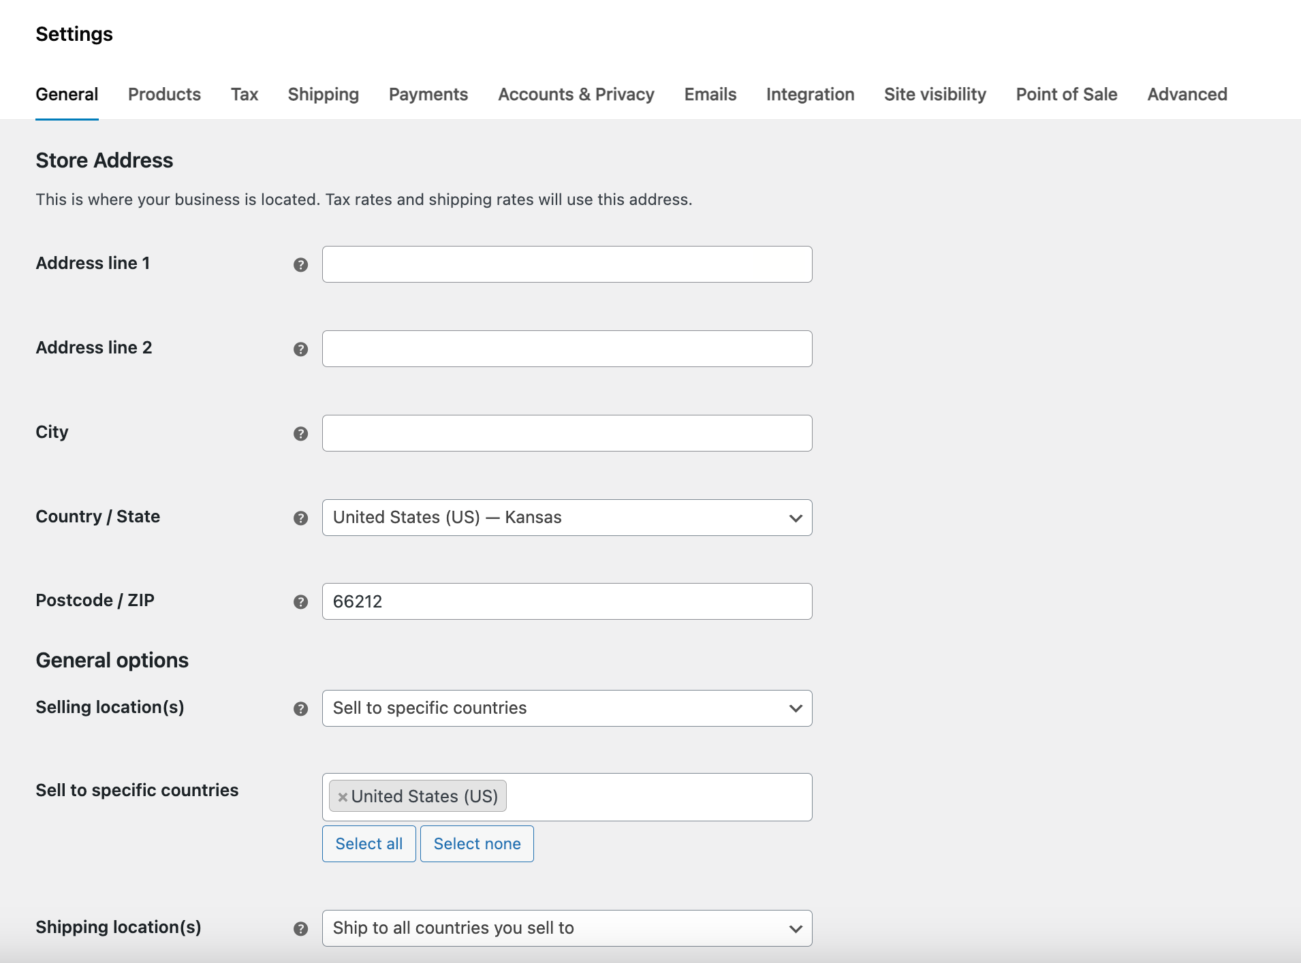Click the Select none button
This screenshot has width=1301, height=963.
[476, 843]
